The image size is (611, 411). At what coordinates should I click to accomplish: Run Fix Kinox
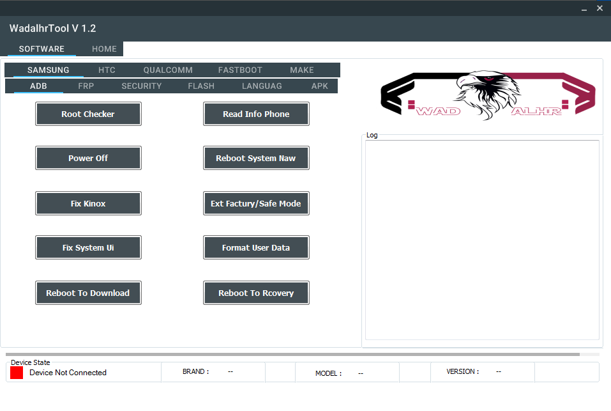click(88, 204)
